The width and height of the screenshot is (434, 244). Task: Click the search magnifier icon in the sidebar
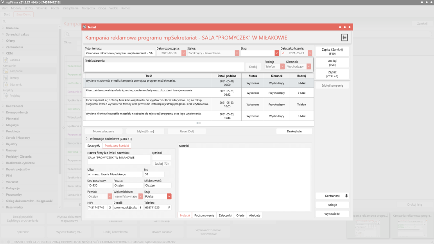pos(4,21)
